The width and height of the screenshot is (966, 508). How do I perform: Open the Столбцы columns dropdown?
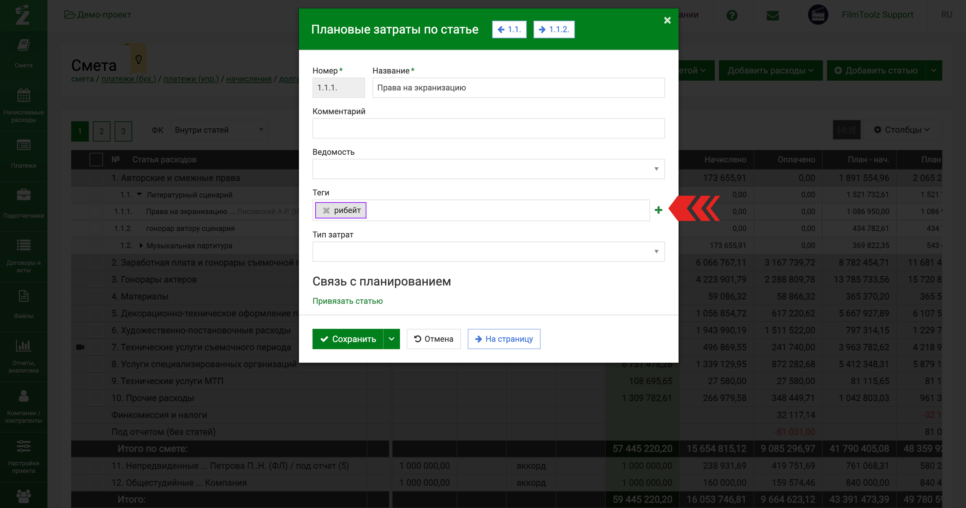pos(902,130)
